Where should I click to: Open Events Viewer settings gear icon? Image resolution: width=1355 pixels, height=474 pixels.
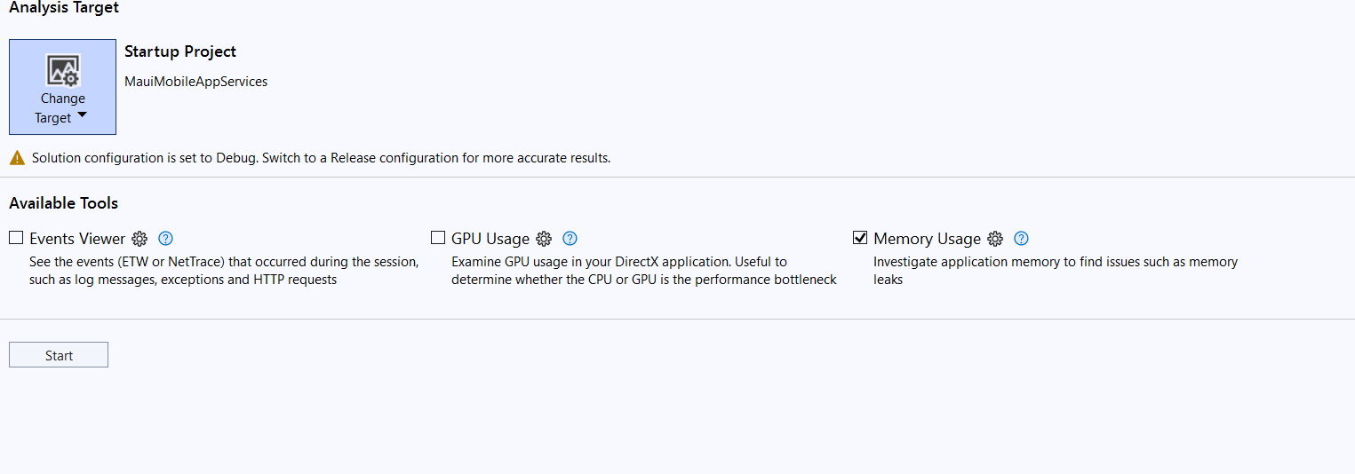(139, 239)
